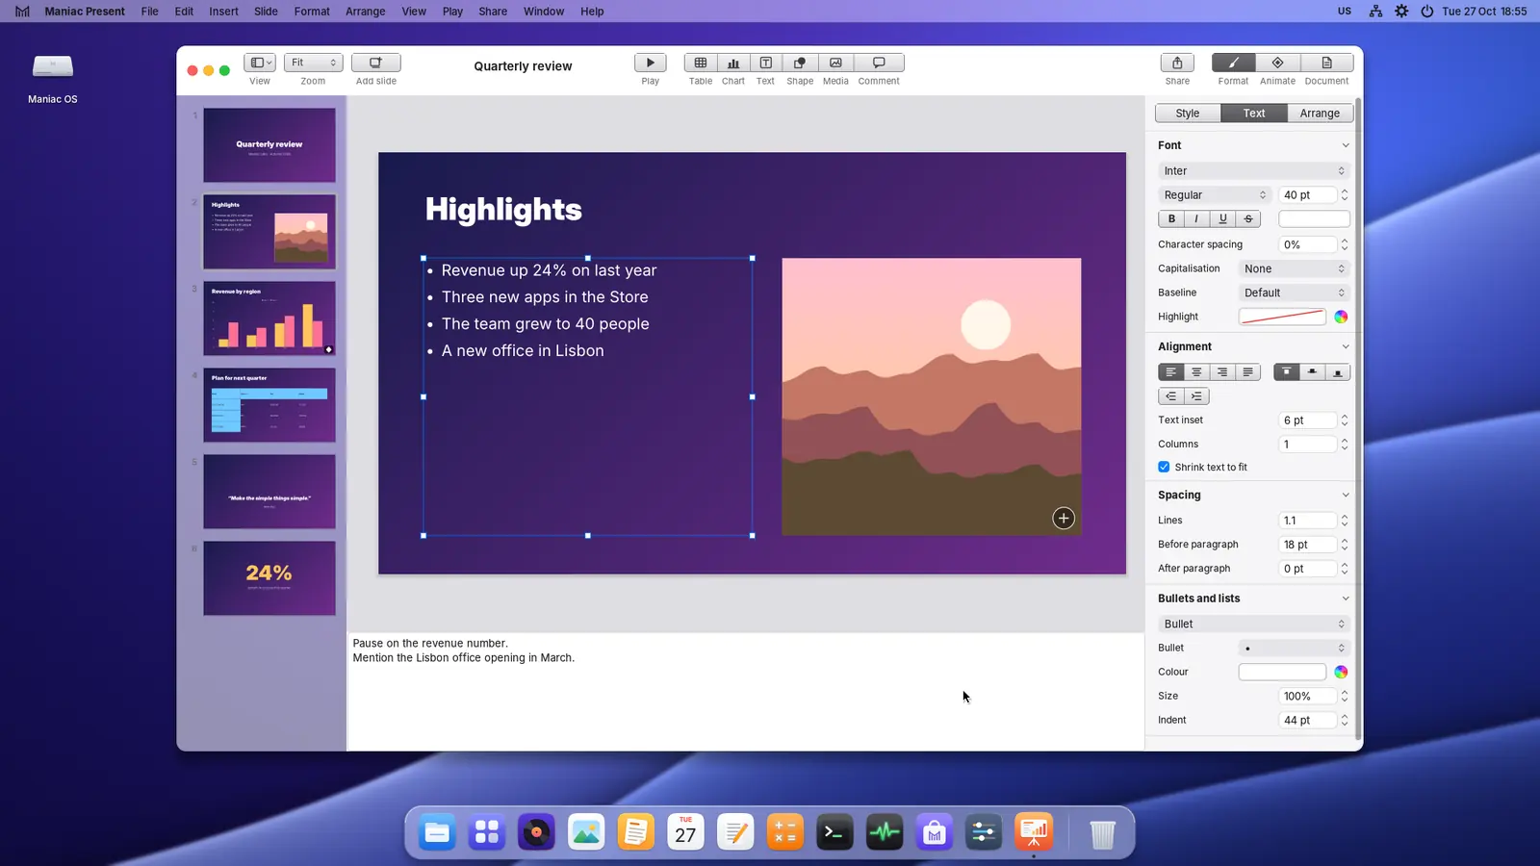This screenshot has width=1540, height=866.
Task: Collapse the Spacing section
Action: pyautogui.click(x=1345, y=495)
